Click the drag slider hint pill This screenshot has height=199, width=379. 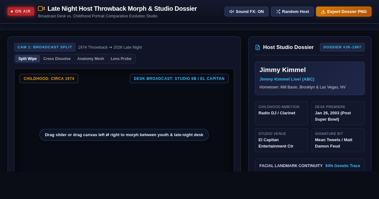(x=124, y=135)
